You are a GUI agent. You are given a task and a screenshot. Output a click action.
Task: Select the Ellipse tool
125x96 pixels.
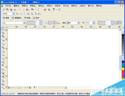tap(3, 55)
